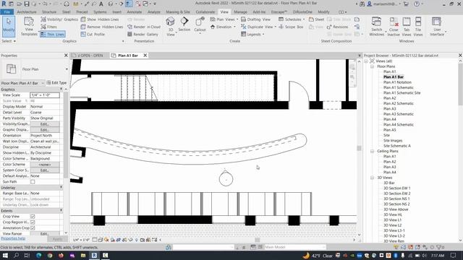
Task: Click vertical scrollbar of drawing area
Action: (x=360, y=148)
